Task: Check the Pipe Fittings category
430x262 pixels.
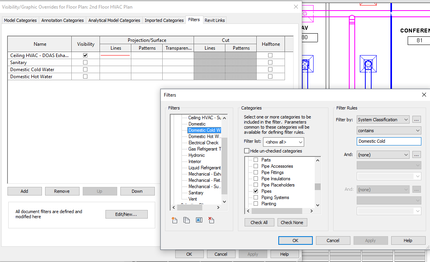Action: [x=256, y=172]
